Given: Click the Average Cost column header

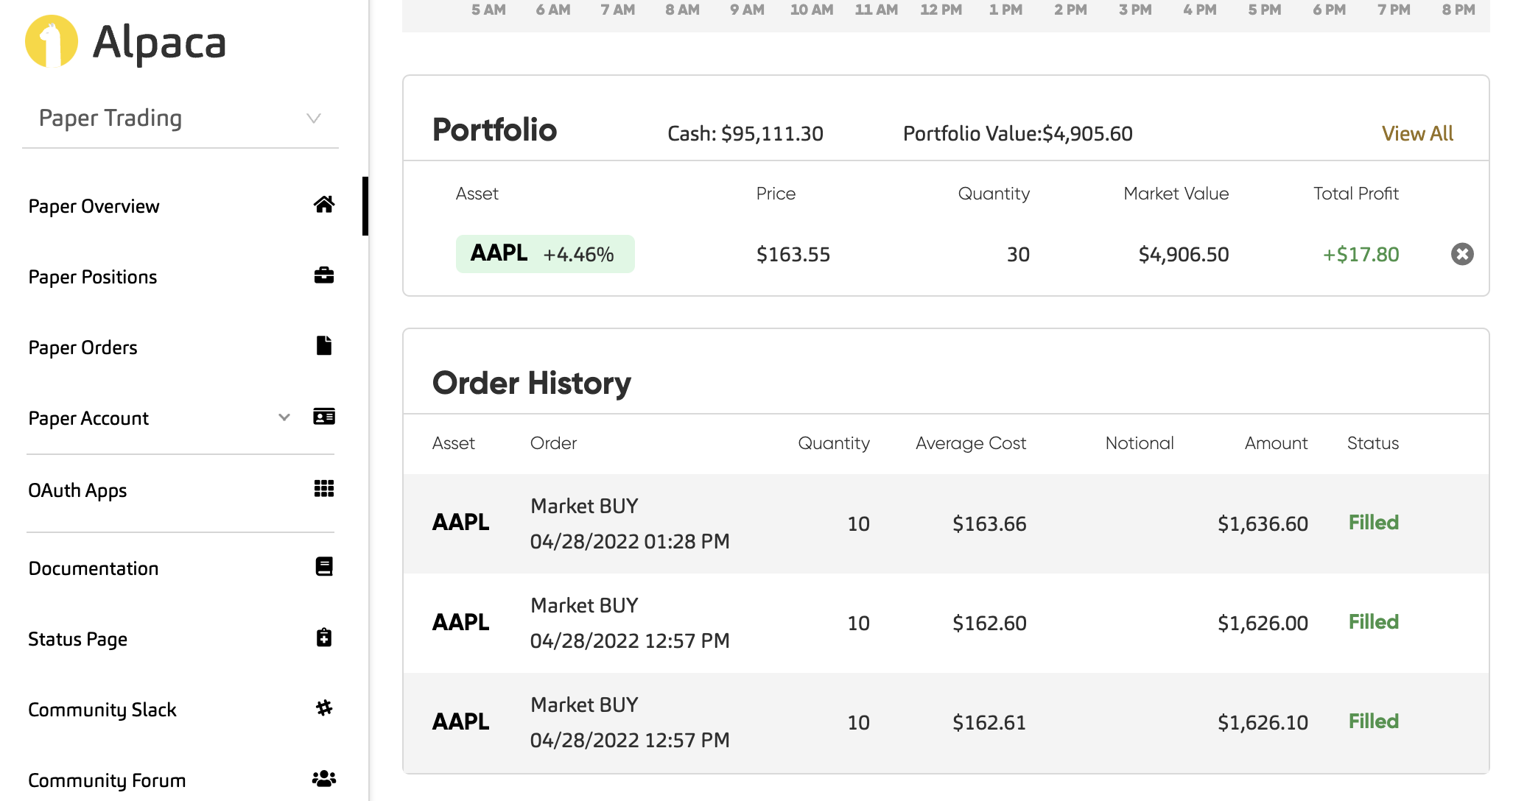Looking at the screenshot, I should point(971,443).
